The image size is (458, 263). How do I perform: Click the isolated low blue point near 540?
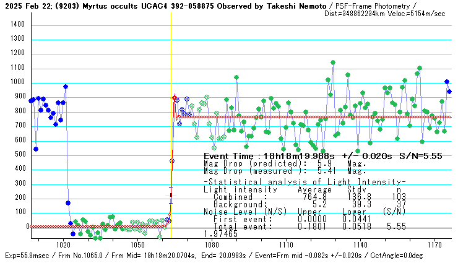click(x=36, y=149)
